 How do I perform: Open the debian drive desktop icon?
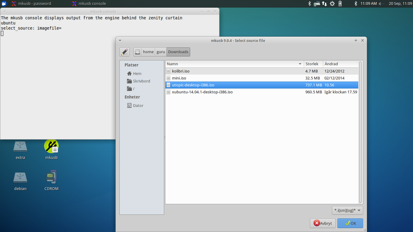point(20,181)
